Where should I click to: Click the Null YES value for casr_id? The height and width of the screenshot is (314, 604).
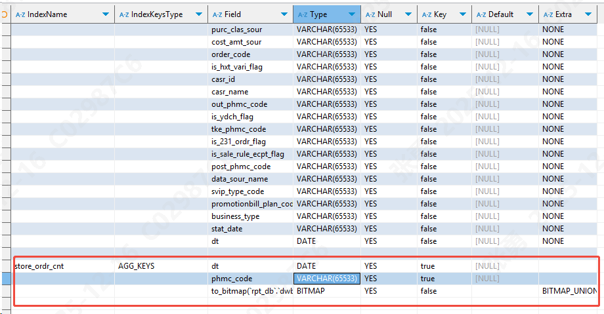pos(389,79)
